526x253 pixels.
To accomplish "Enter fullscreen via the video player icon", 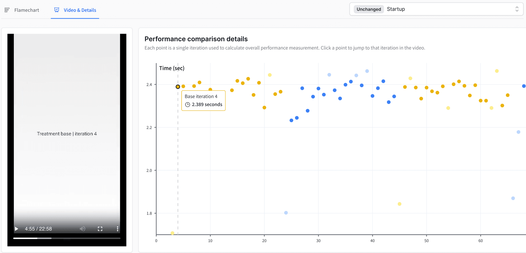I will [x=100, y=229].
